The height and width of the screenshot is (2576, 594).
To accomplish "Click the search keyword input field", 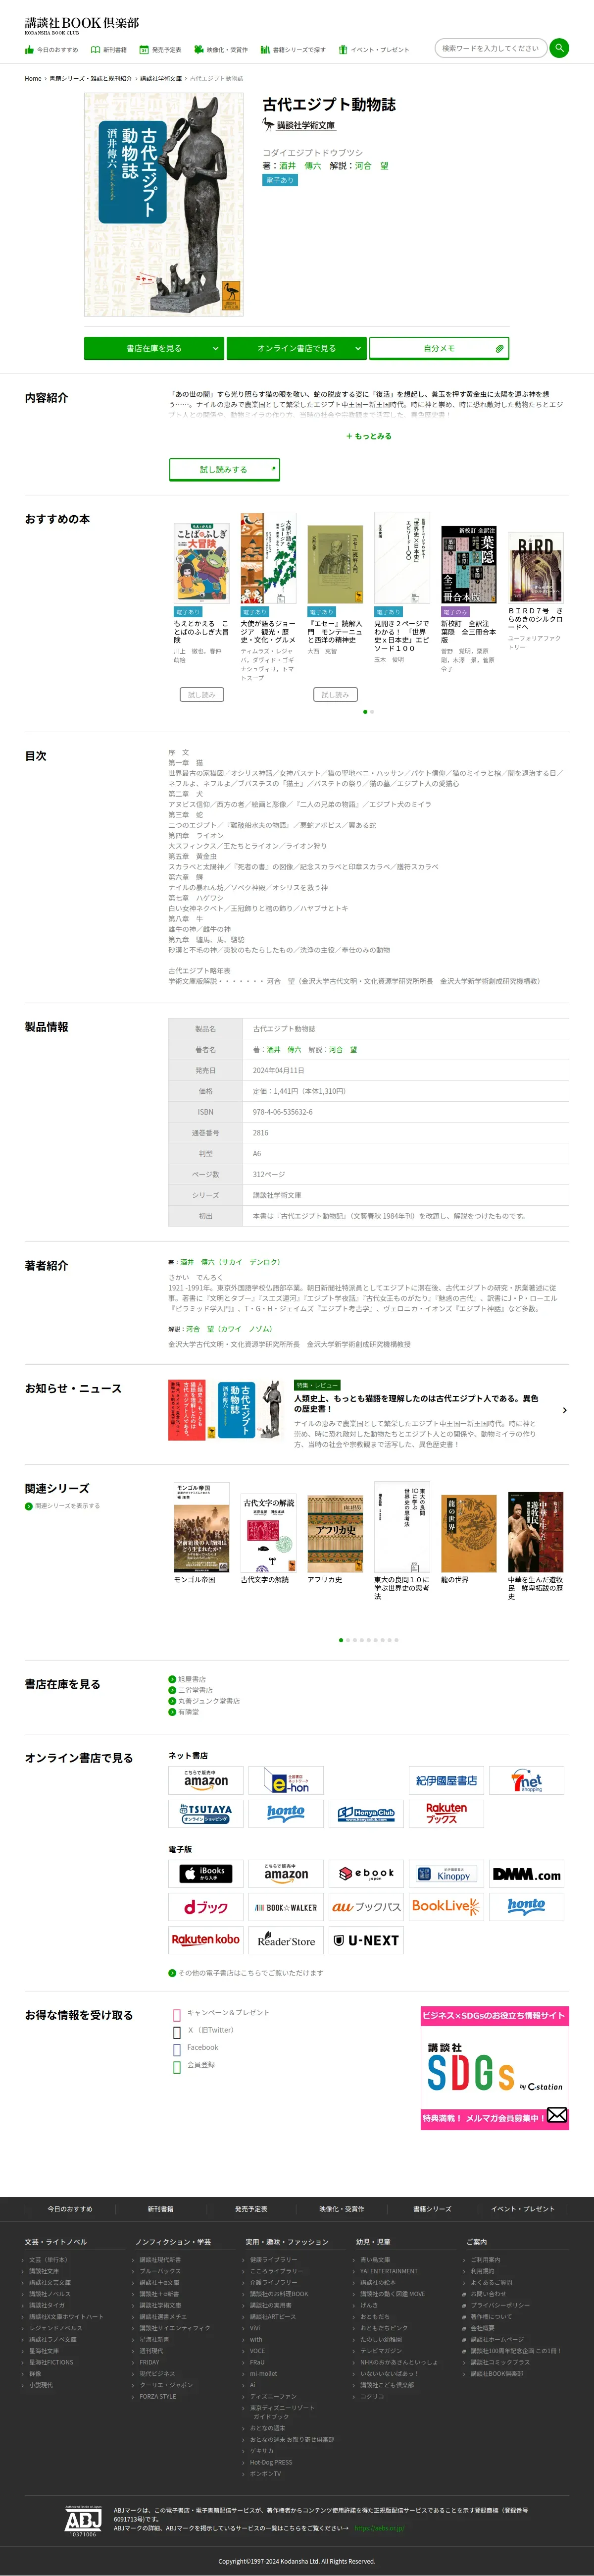I will click(490, 47).
